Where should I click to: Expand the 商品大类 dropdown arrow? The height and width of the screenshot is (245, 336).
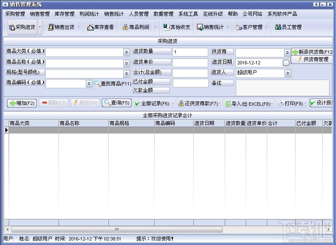pyautogui.click(x=127, y=52)
